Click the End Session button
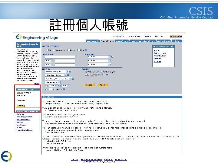The height and width of the screenshot is (163, 218). tap(176, 36)
